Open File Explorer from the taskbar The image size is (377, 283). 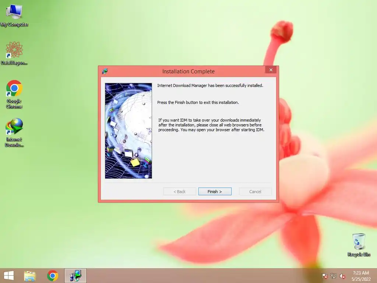(30, 276)
